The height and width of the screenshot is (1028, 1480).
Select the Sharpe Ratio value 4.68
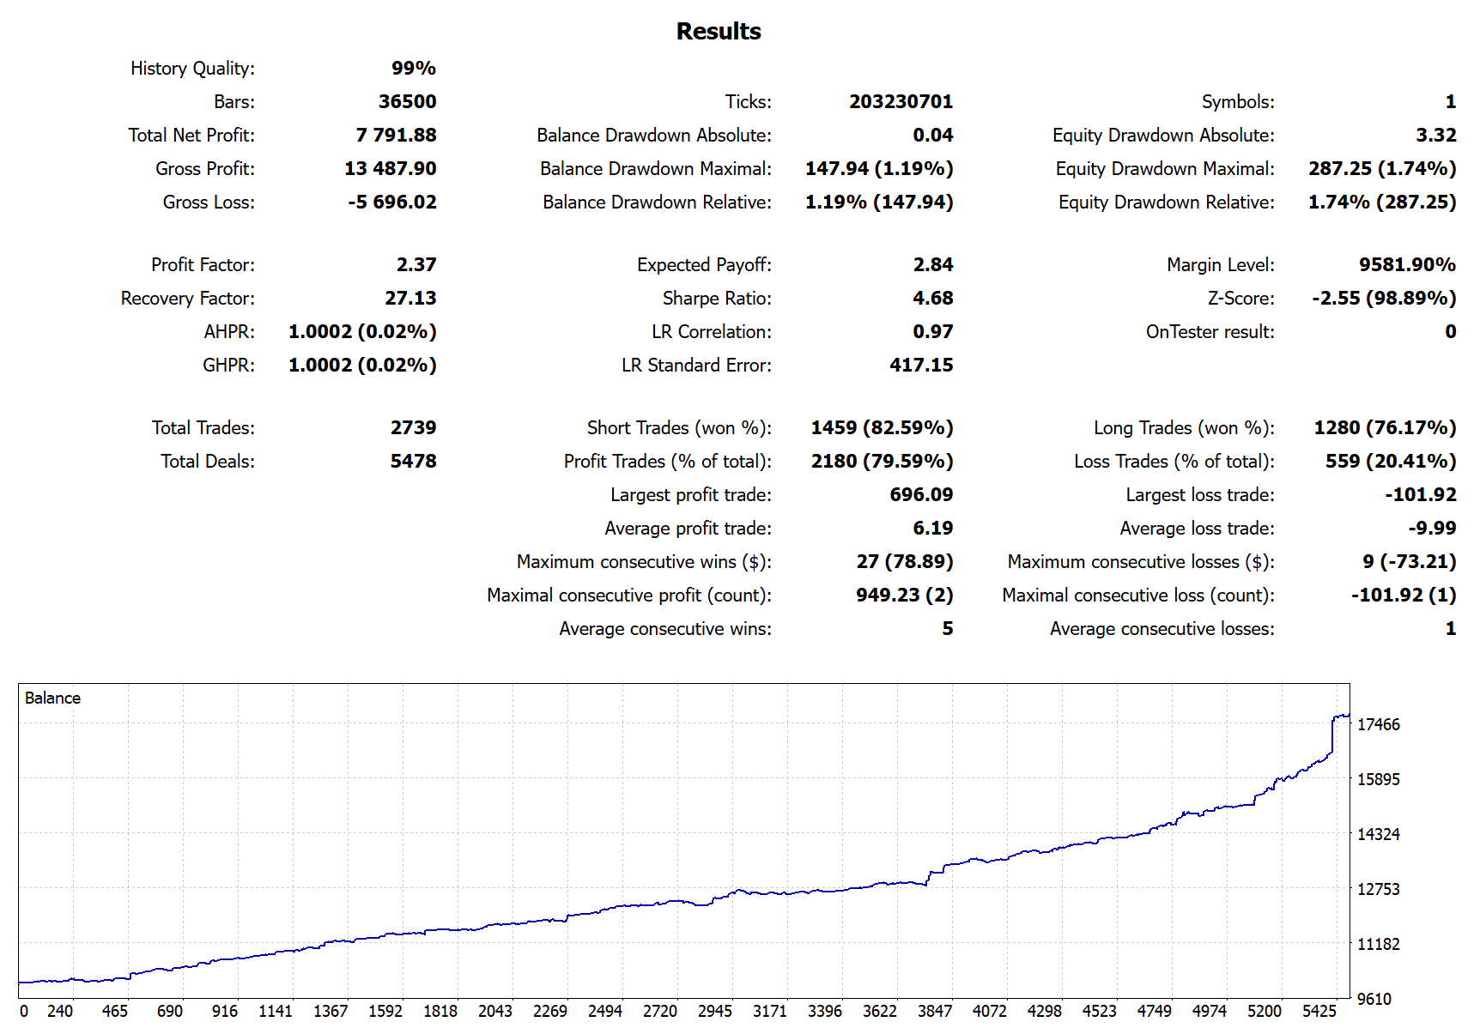click(x=933, y=298)
